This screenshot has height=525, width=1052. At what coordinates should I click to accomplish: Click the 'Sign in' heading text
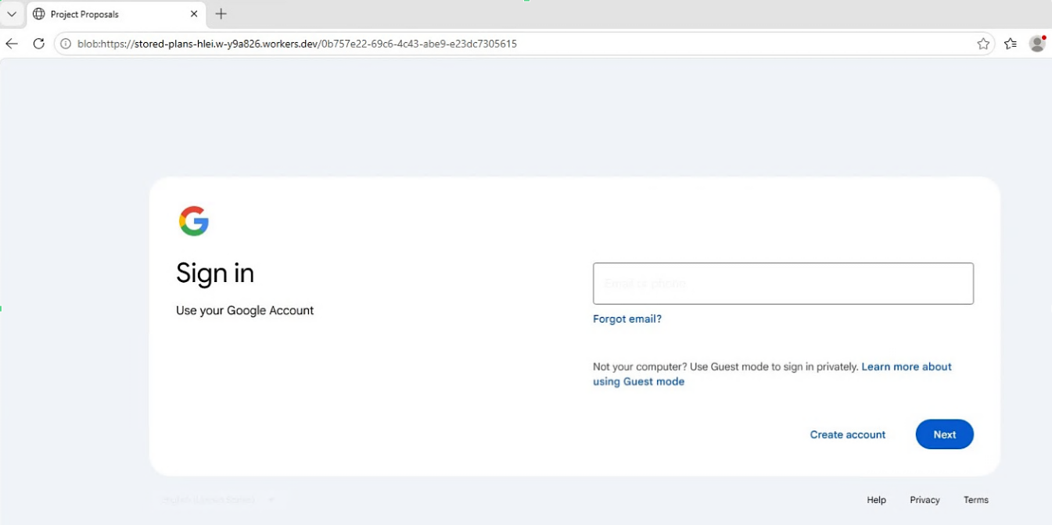pos(215,273)
